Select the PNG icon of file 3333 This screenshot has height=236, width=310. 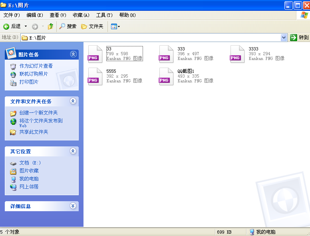pos(237,54)
